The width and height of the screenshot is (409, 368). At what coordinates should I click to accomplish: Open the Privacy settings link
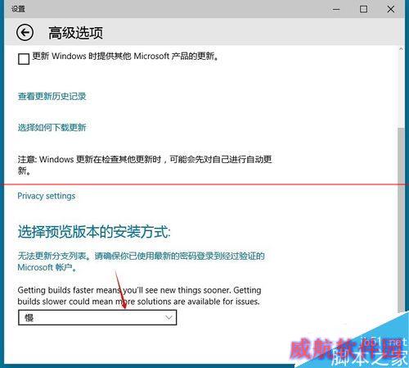coord(47,196)
